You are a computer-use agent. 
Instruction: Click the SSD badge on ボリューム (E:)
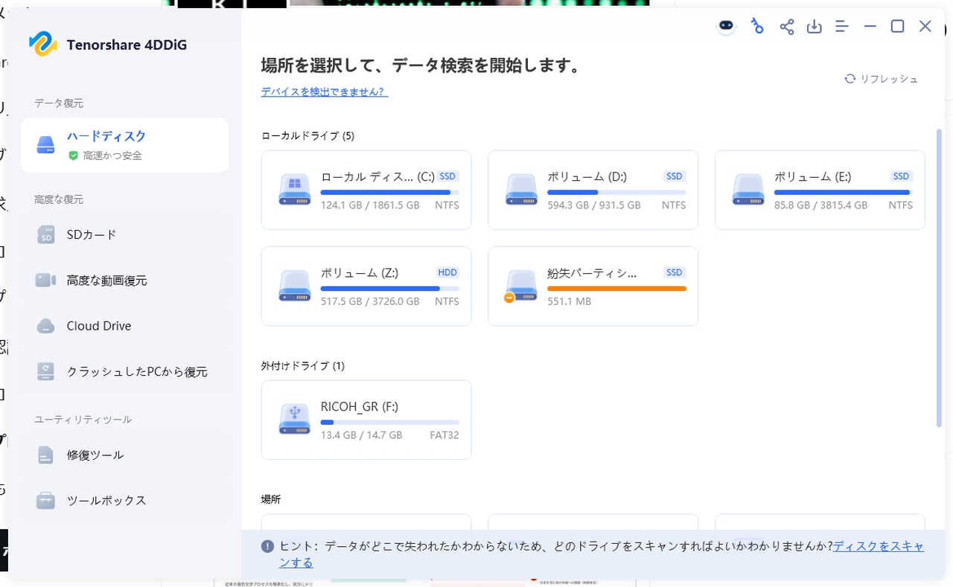click(x=901, y=176)
